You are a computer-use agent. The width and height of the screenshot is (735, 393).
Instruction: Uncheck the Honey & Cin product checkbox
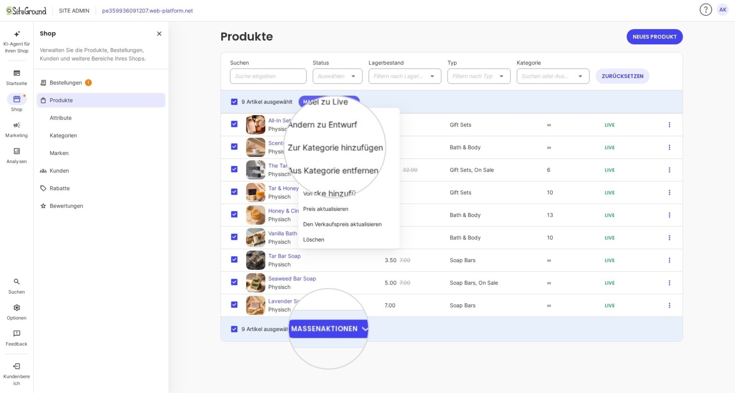(x=234, y=214)
